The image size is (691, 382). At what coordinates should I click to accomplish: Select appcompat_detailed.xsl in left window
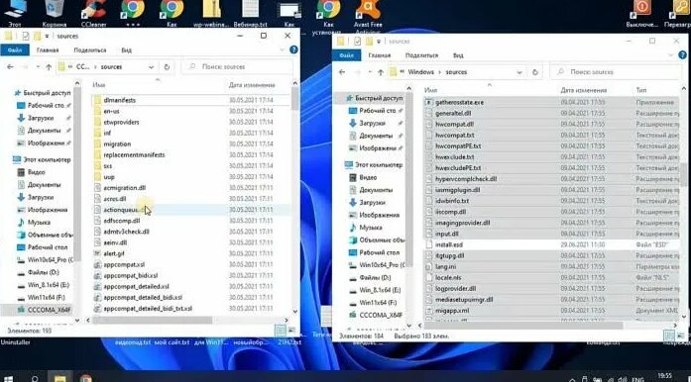pos(131,287)
